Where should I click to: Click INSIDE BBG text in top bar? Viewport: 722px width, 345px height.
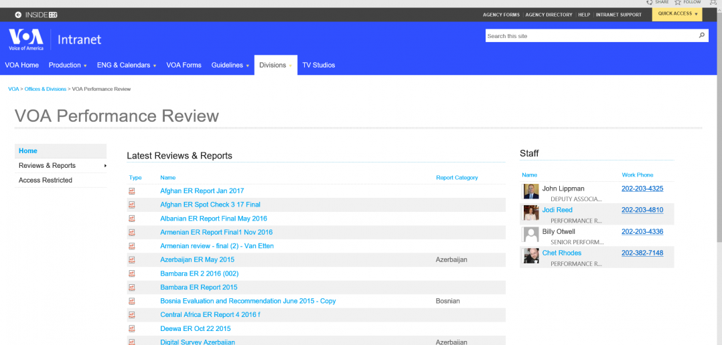coord(42,15)
